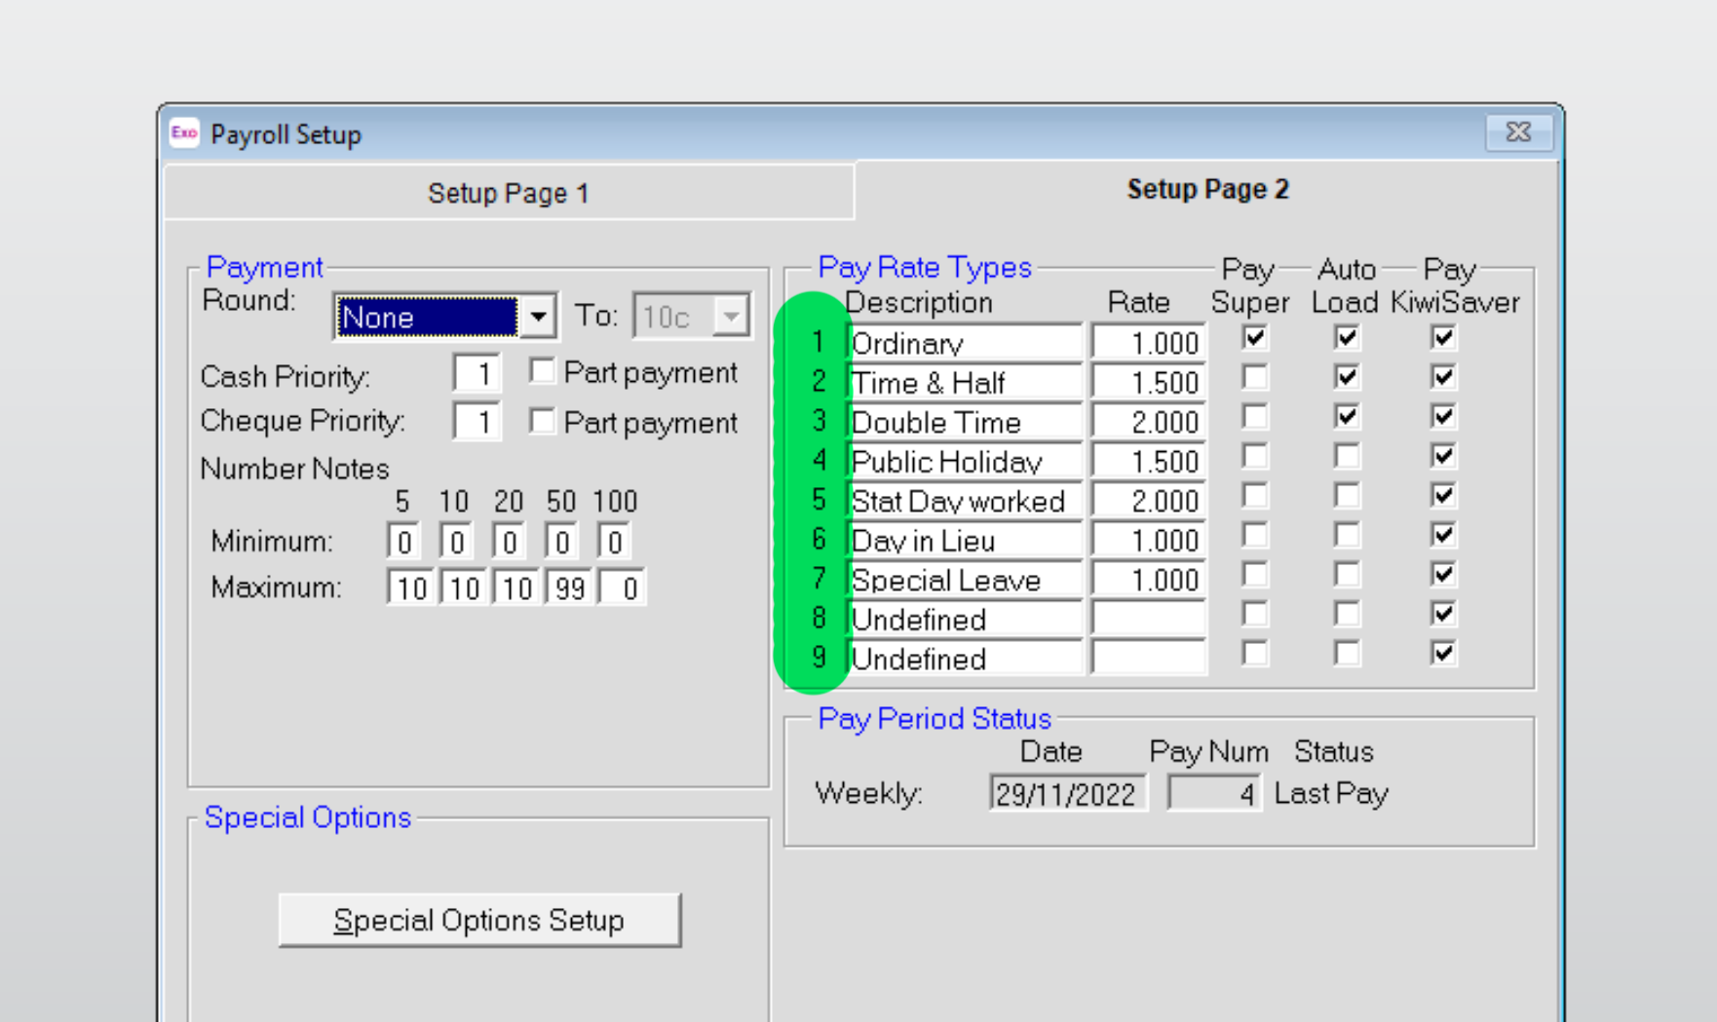Click the Weekly pay period date field
The width and height of the screenshot is (1717, 1022).
coord(1066,794)
